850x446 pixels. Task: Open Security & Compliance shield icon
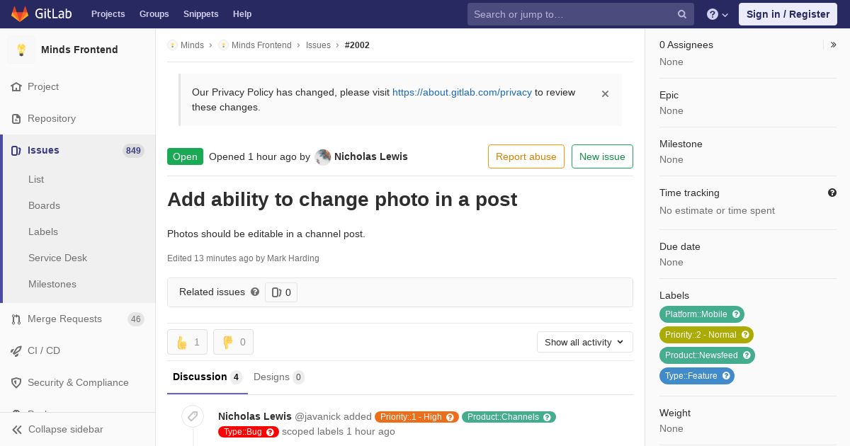16,383
